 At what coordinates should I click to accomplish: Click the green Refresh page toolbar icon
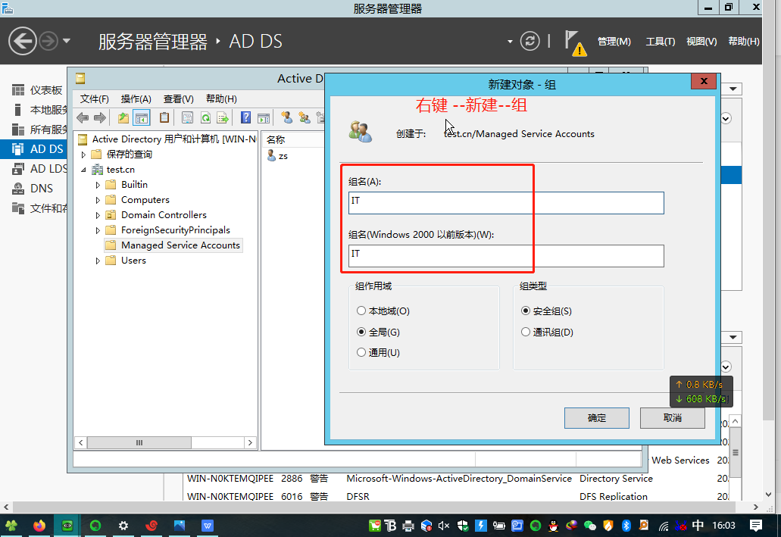point(205,118)
